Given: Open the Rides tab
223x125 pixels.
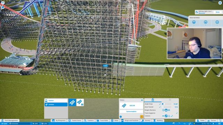Looking at the screenshot, I should point(115,120).
